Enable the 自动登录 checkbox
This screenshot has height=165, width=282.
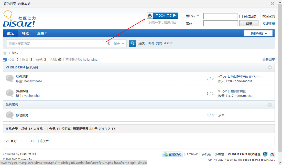click(x=241, y=16)
